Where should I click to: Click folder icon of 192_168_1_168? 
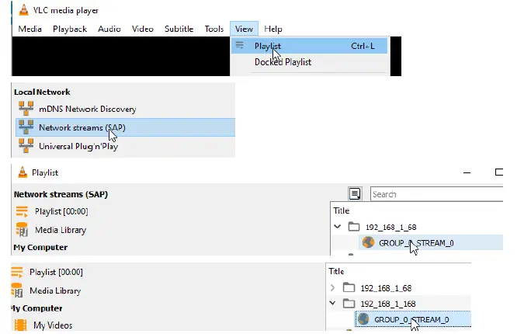click(349, 303)
